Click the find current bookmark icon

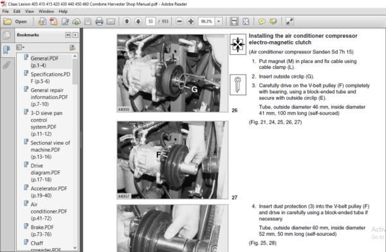[x=72, y=48]
